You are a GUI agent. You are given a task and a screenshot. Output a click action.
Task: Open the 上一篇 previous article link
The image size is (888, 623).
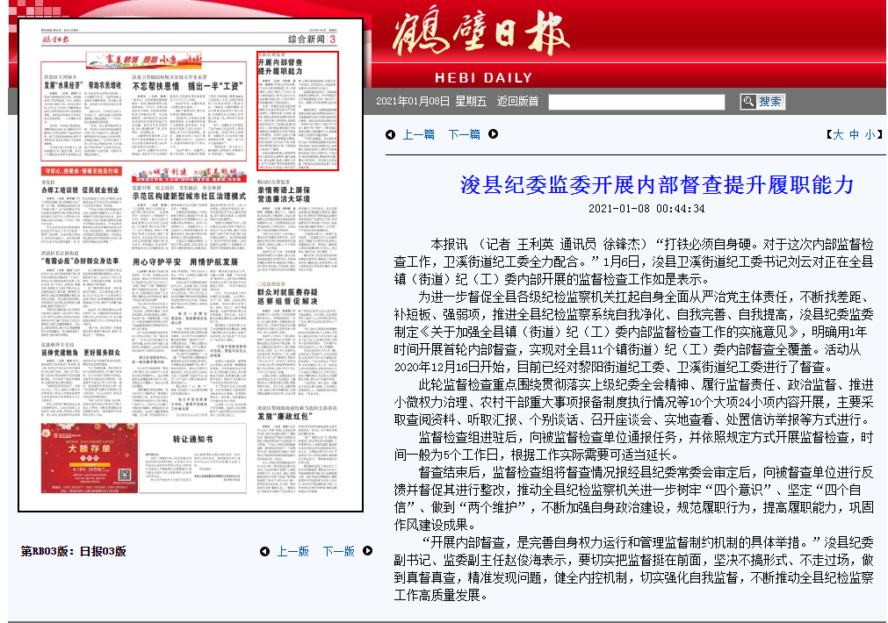418,134
